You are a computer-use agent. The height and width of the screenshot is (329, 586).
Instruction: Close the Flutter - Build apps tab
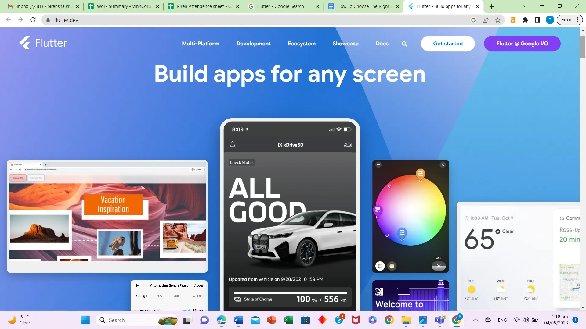coord(477,6)
